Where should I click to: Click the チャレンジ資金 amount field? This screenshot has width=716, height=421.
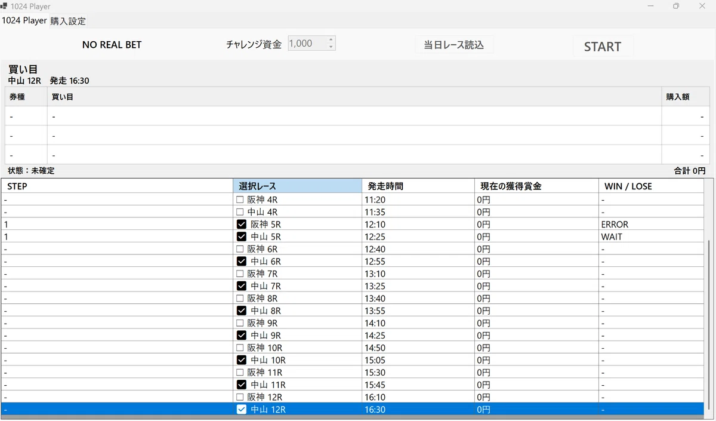click(307, 44)
